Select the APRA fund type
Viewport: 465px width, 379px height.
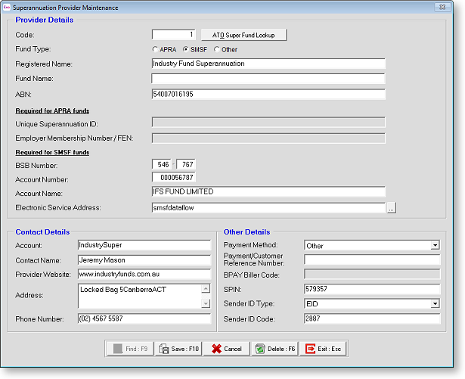[156, 50]
